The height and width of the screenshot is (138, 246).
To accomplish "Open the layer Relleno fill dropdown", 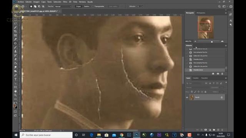I will [221, 92].
